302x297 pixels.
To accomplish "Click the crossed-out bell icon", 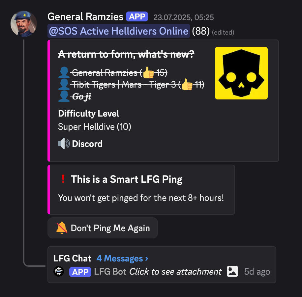I will pos(62,228).
